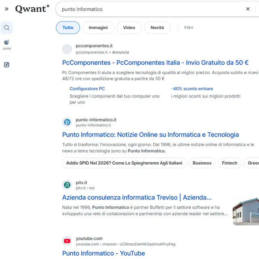Open the Qwant logo homepage
Image resolution: width=259 pixels, height=259 pixels.
click(32, 9)
